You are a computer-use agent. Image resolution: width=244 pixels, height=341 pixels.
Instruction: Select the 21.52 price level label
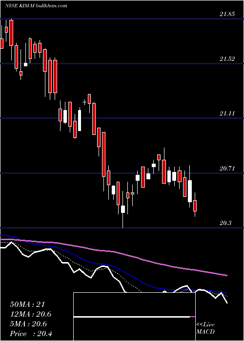pos(227,59)
